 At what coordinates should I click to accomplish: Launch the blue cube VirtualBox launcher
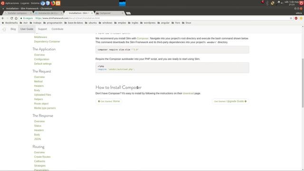click(47, 3)
